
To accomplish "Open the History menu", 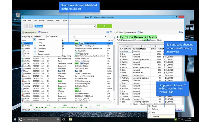I will pos(42,21).
